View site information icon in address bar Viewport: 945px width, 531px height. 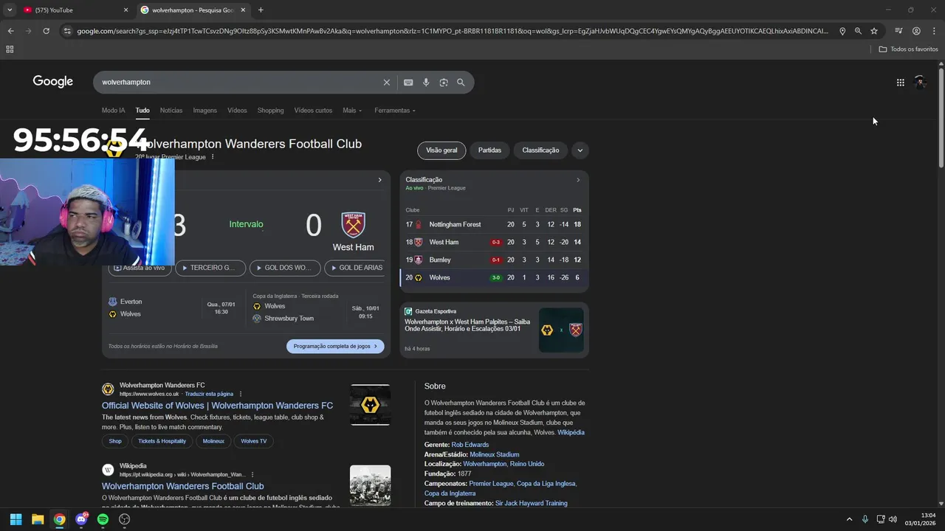coord(67,31)
